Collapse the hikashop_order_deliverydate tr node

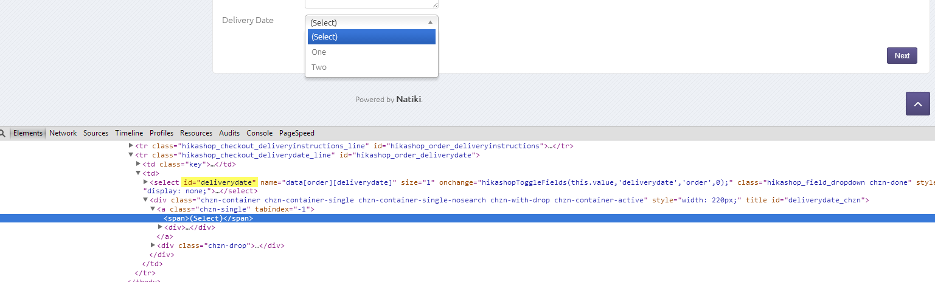(131, 156)
